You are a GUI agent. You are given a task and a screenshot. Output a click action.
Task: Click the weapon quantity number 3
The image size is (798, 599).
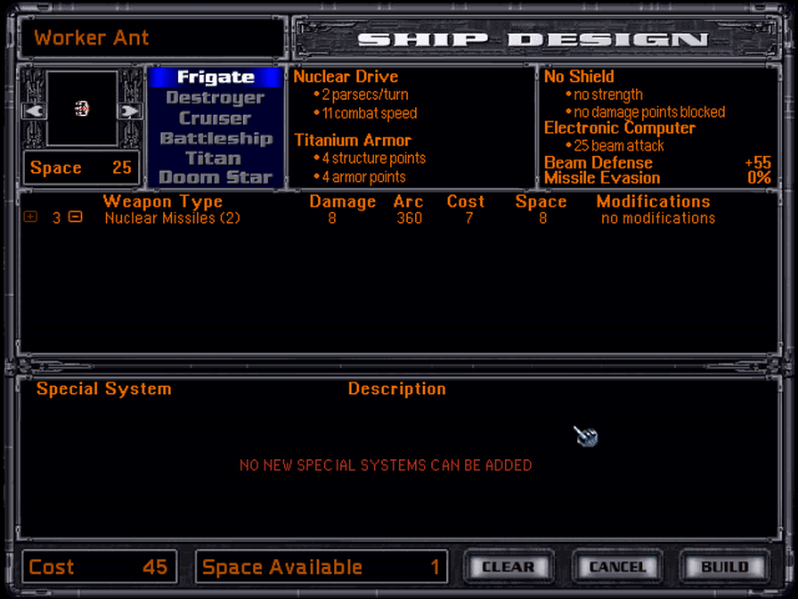point(56,218)
